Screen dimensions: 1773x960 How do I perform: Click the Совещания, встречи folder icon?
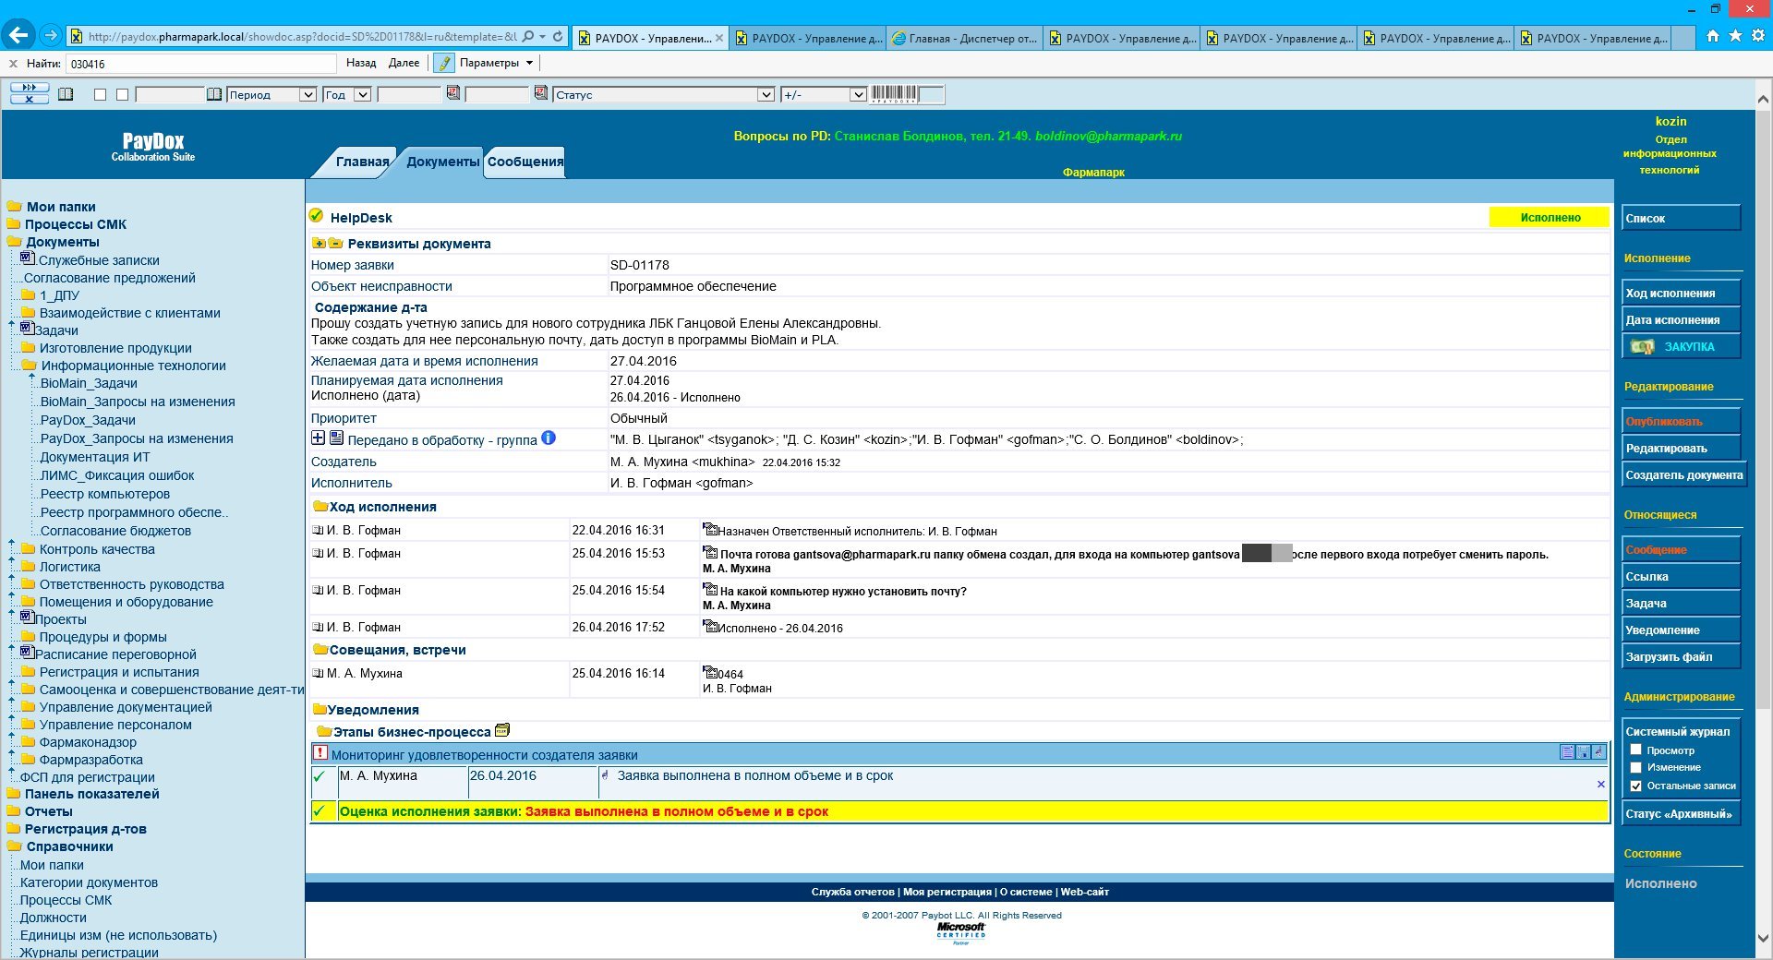point(320,649)
